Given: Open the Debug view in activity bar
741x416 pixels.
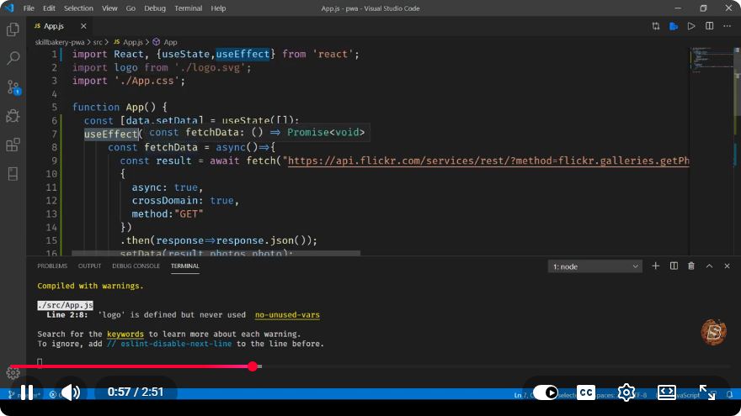Looking at the screenshot, I should (13, 116).
